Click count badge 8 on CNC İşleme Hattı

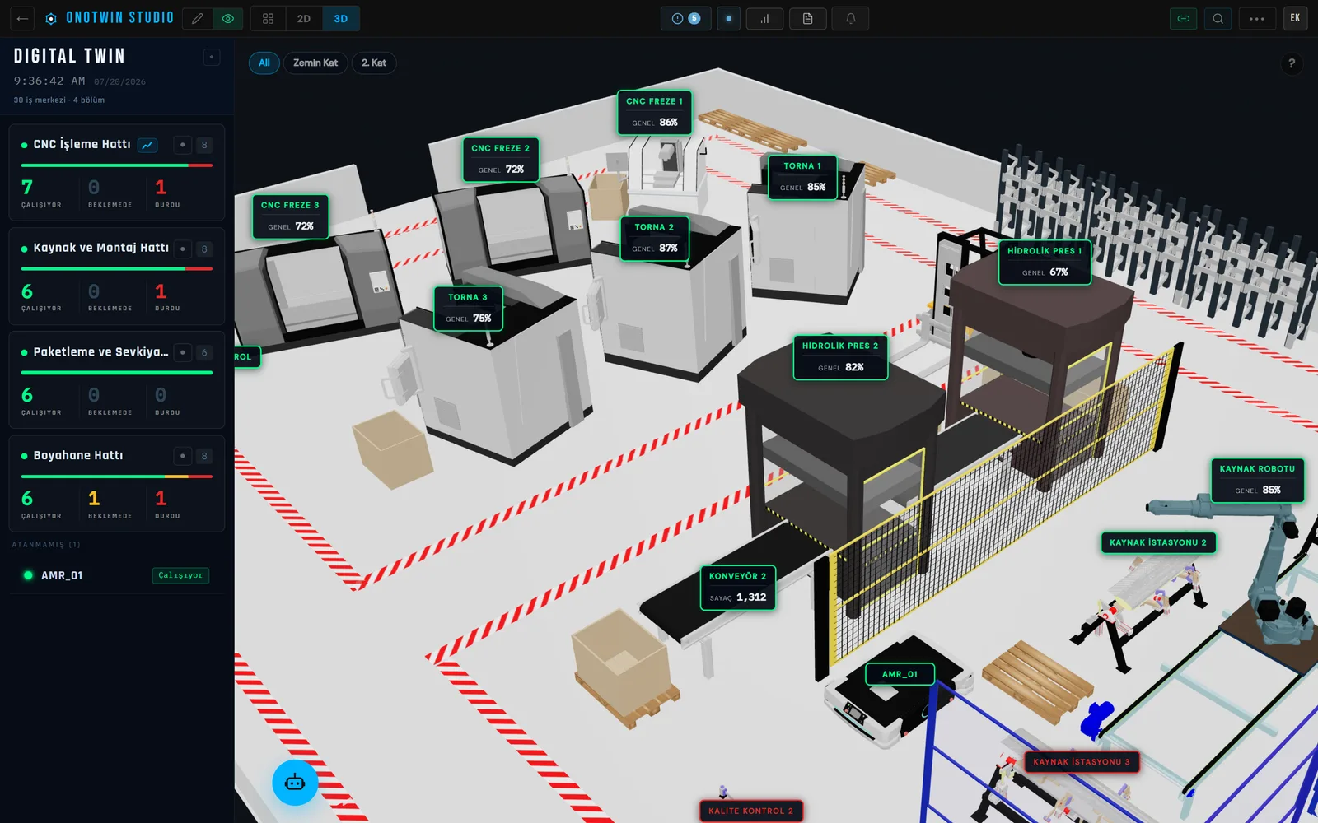tap(204, 145)
